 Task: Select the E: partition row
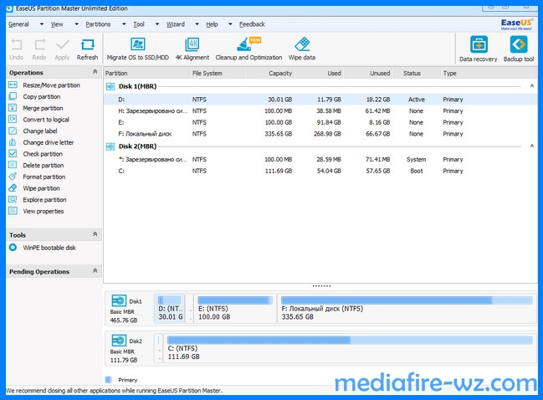(320, 122)
